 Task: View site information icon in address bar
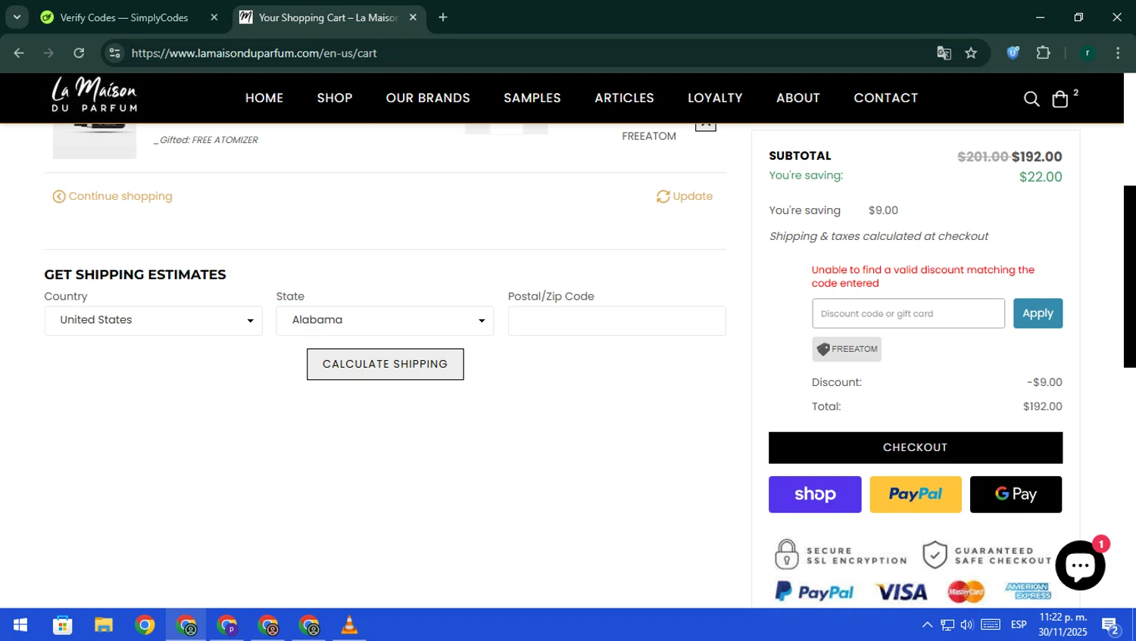point(115,53)
